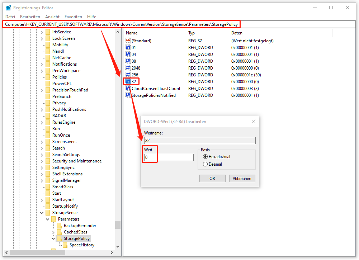Select the Security and Maintenance key
359x260 pixels.
pyautogui.click(x=77, y=161)
